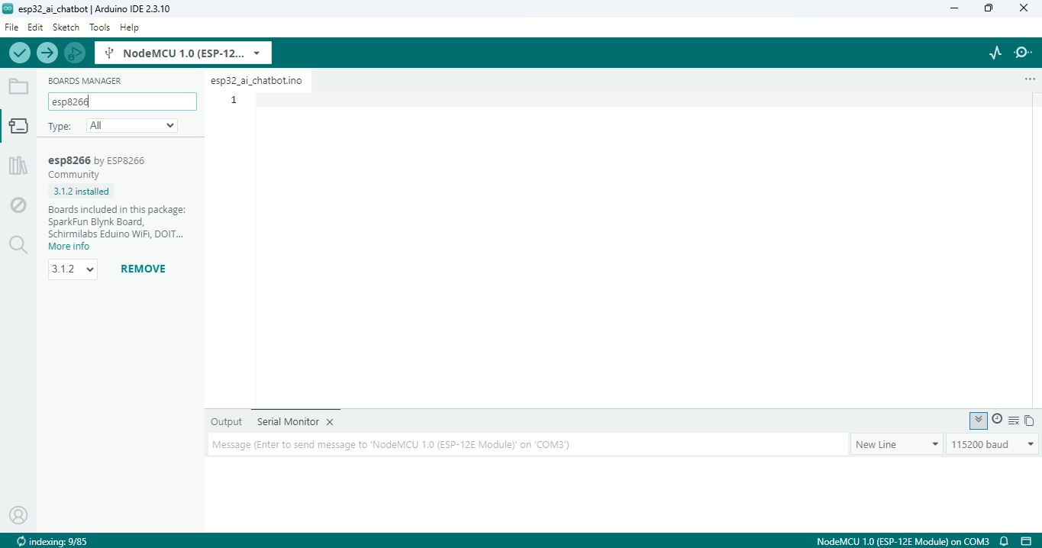Click the '3.1.2 installed' badge
This screenshot has height=548, width=1042.
pos(81,192)
